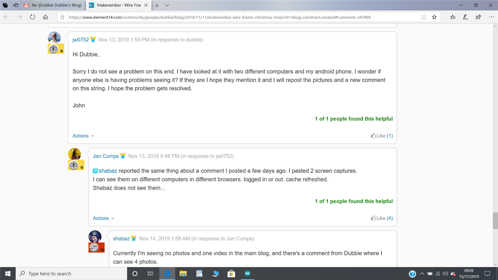Like Jan Cumps' comment with thumbs-up
This screenshot has height=280, width=498.
click(382, 218)
